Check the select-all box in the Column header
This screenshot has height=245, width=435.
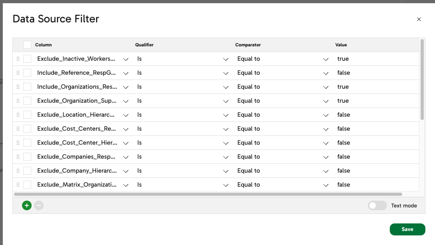point(27,44)
